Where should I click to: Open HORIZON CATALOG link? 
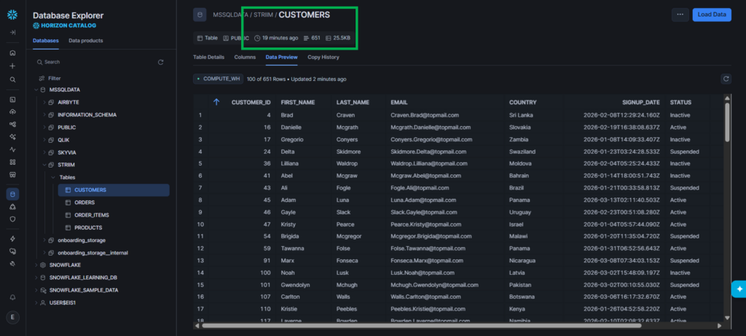click(64, 26)
